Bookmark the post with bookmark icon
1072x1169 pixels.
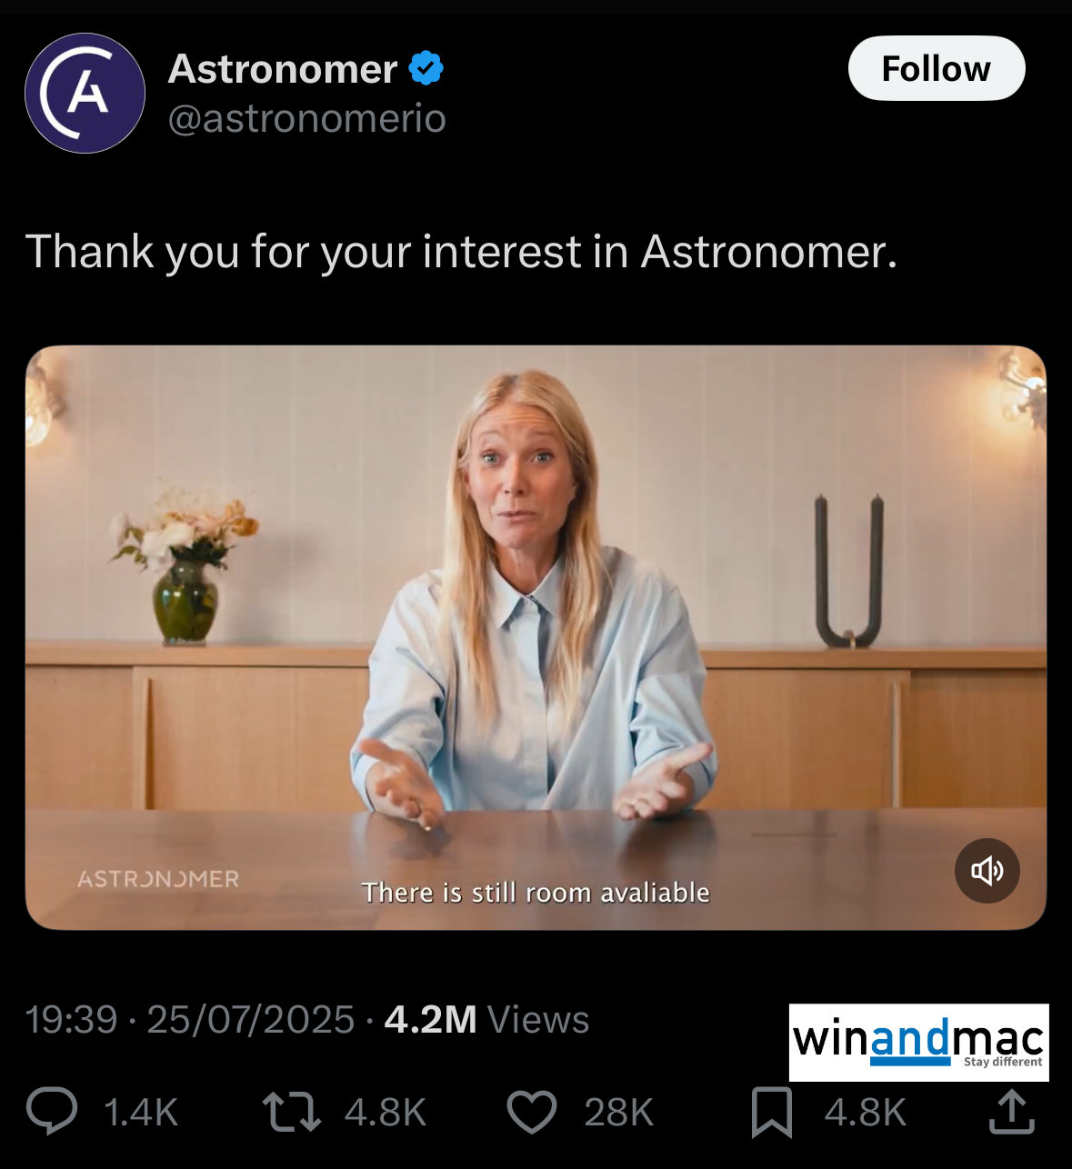(x=772, y=1113)
